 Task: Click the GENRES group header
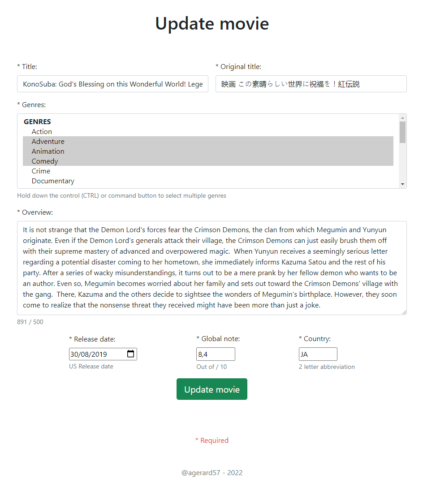pyautogui.click(x=37, y=121)
